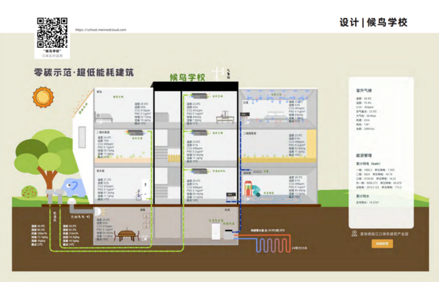Click the 室外气候 heading
Screen dimensions: 439x282
[x=364, y=91]
